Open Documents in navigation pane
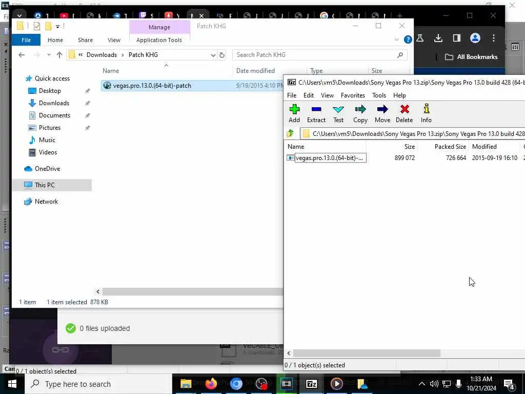The width and height of the screenshot is (525, 394). [54, 115]
